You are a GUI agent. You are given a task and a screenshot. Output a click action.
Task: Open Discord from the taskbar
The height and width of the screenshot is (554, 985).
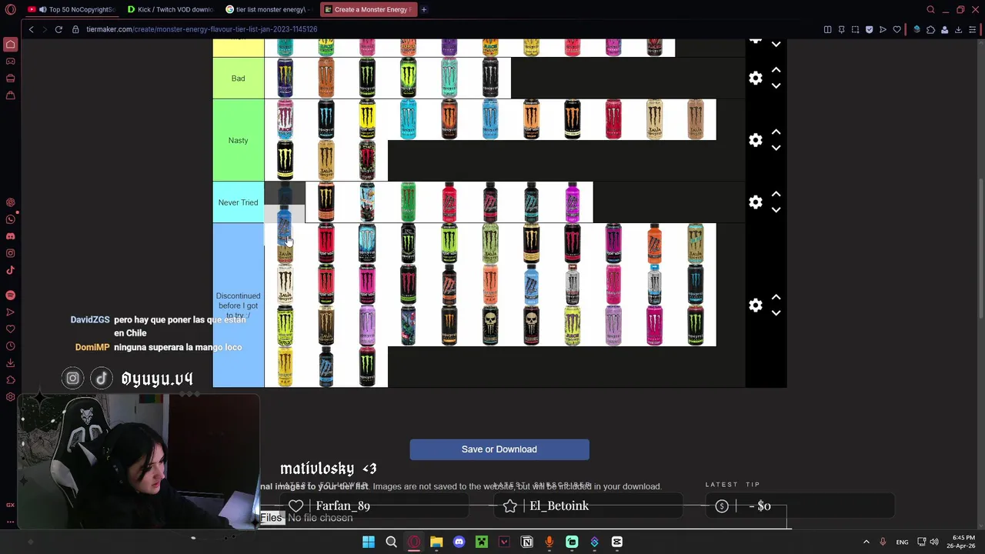click(459, 542)
